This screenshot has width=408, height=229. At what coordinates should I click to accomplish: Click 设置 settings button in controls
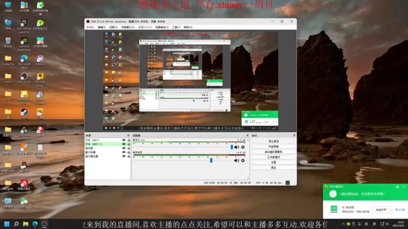[273, 162]
